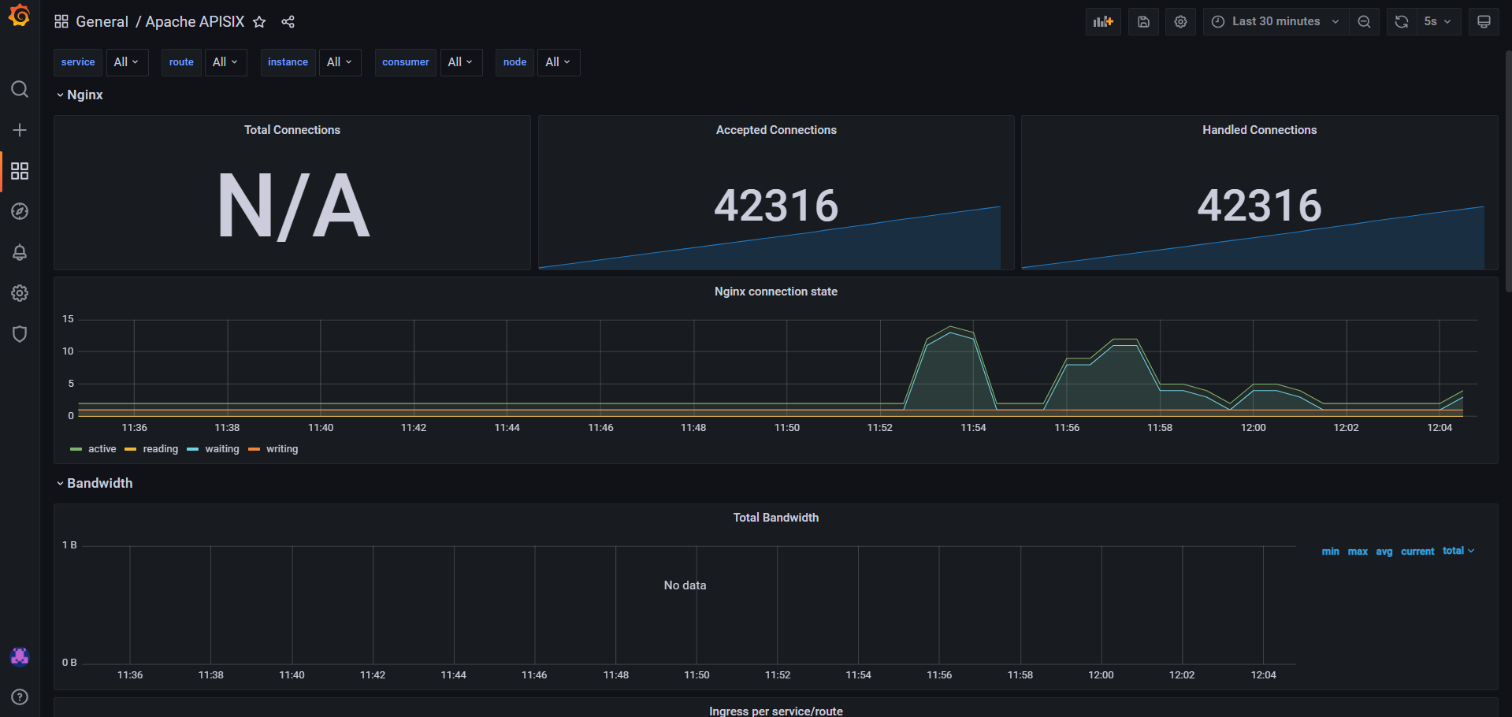This screenshot has width=1512, height=717.
Task: Open the Explore compass icon in sidebar
Action: click(x=20, y=211)
